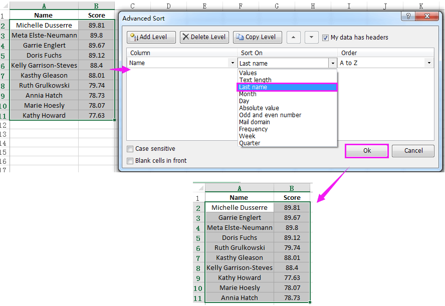Viewport: 445px width, 306px height.
Task: Select Kathy Howard in result sheet
Action: [239, 278]
